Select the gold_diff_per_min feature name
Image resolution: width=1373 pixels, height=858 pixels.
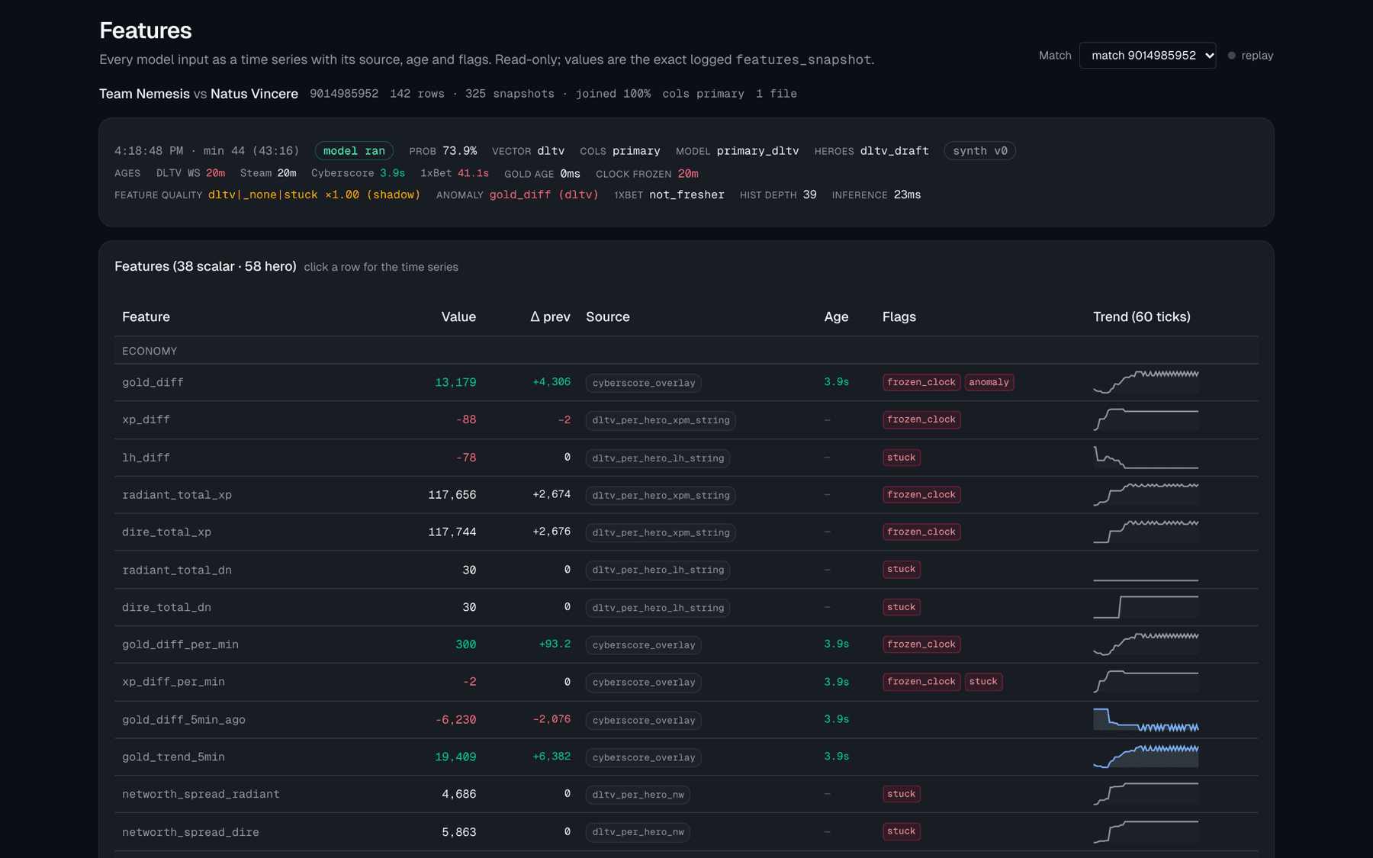[x=180, y=644]
